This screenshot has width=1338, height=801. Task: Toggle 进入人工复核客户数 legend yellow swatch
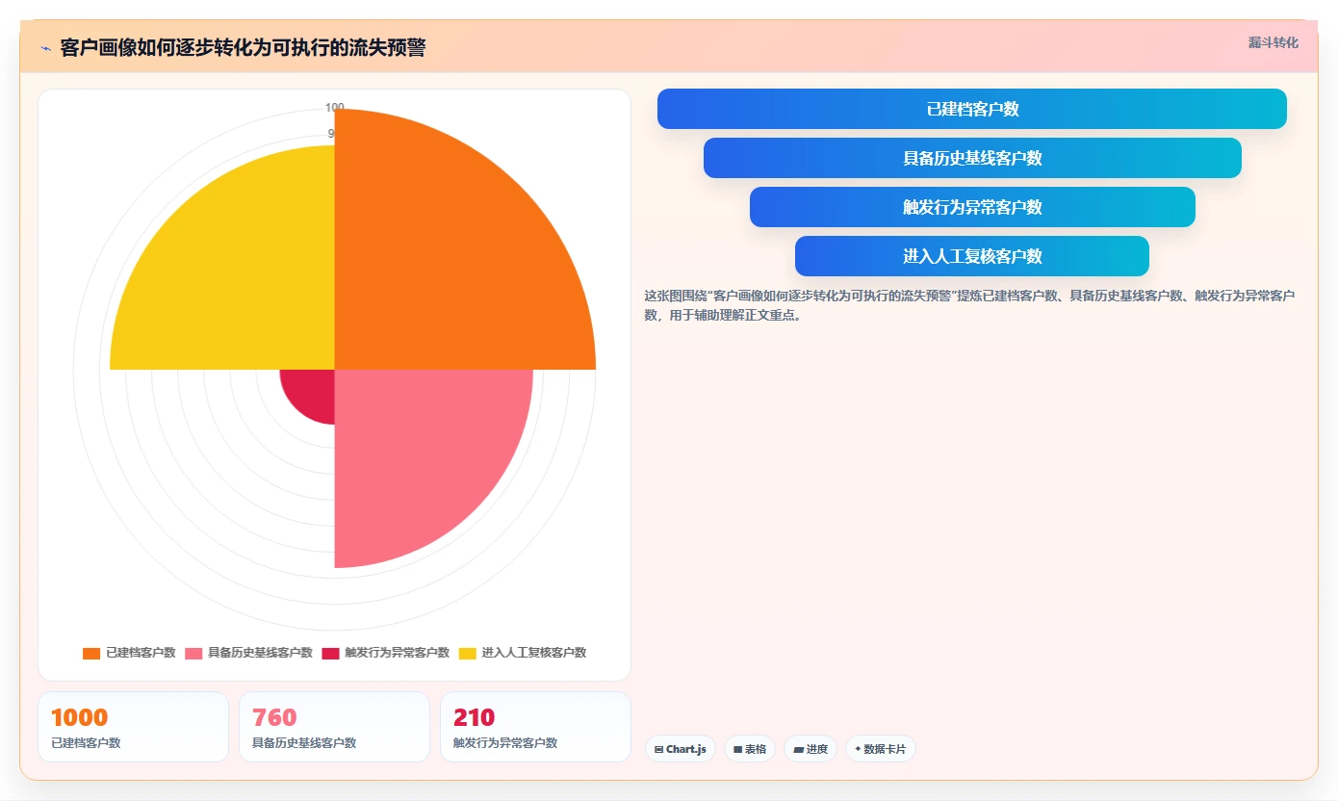[467, 653]
